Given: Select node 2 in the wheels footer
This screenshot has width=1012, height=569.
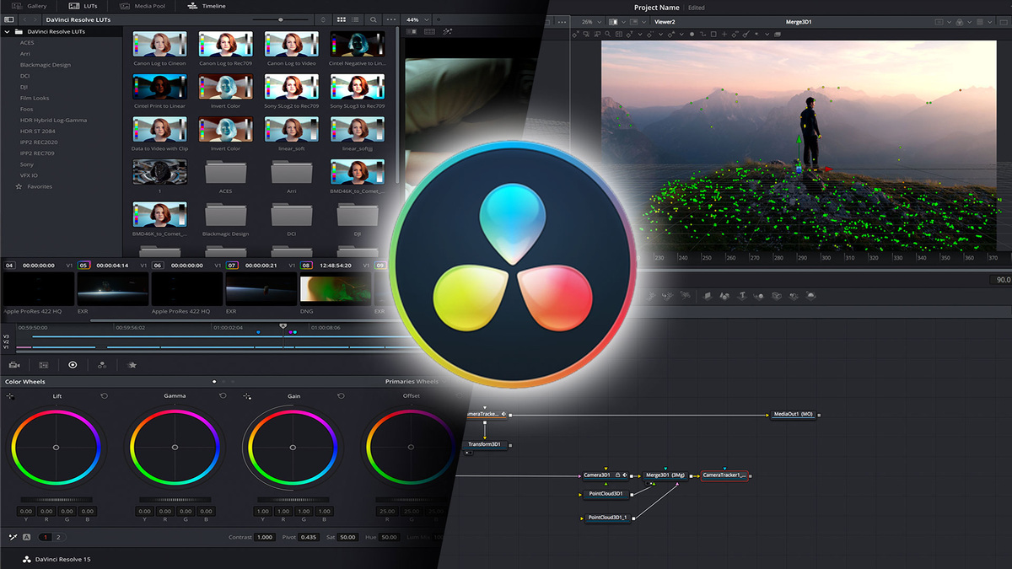Looking at the screenshot, I should pos(58,537).
